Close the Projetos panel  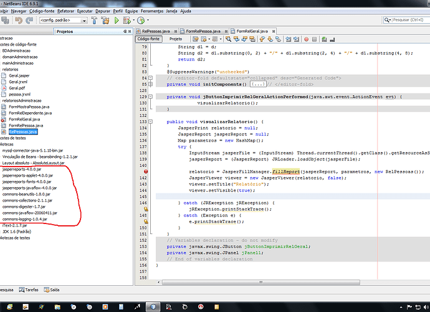[x=130, y=32]
